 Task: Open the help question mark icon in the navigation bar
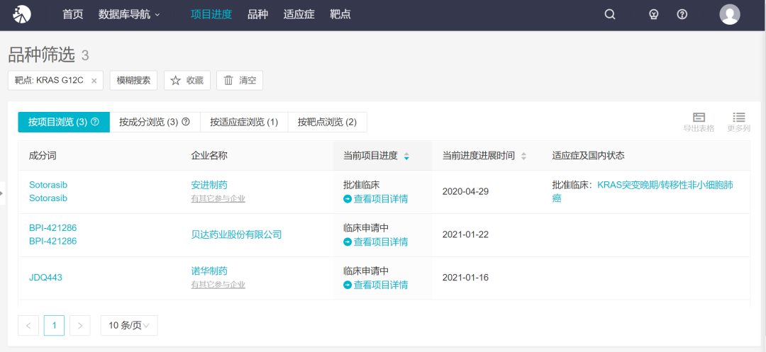click(682, 15)
